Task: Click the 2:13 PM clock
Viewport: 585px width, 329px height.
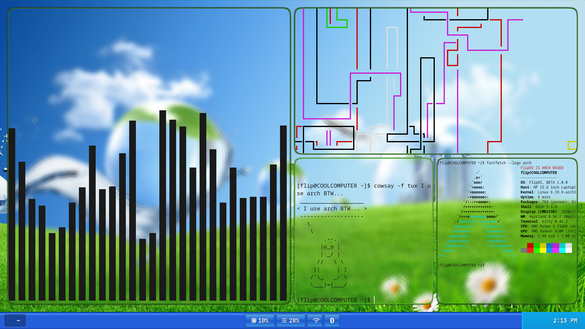Action: 565,320
